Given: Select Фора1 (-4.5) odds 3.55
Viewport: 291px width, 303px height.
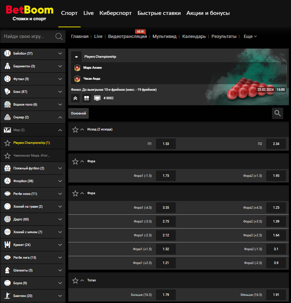Looking at the screenshot, I should pos(165,208).
